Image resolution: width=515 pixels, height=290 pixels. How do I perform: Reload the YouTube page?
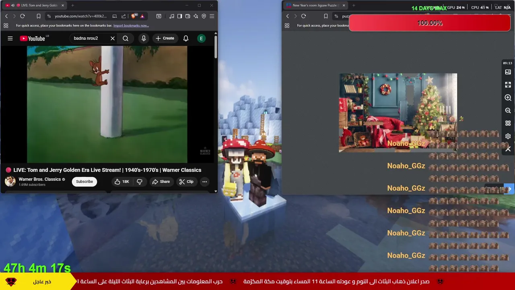(x=23, y=16)
